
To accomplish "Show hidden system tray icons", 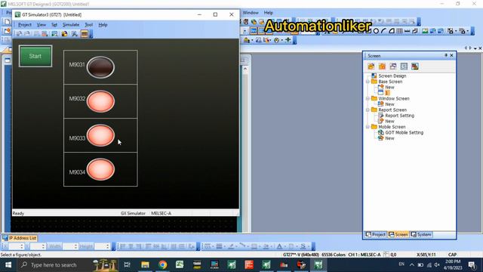I will (412, 264).
